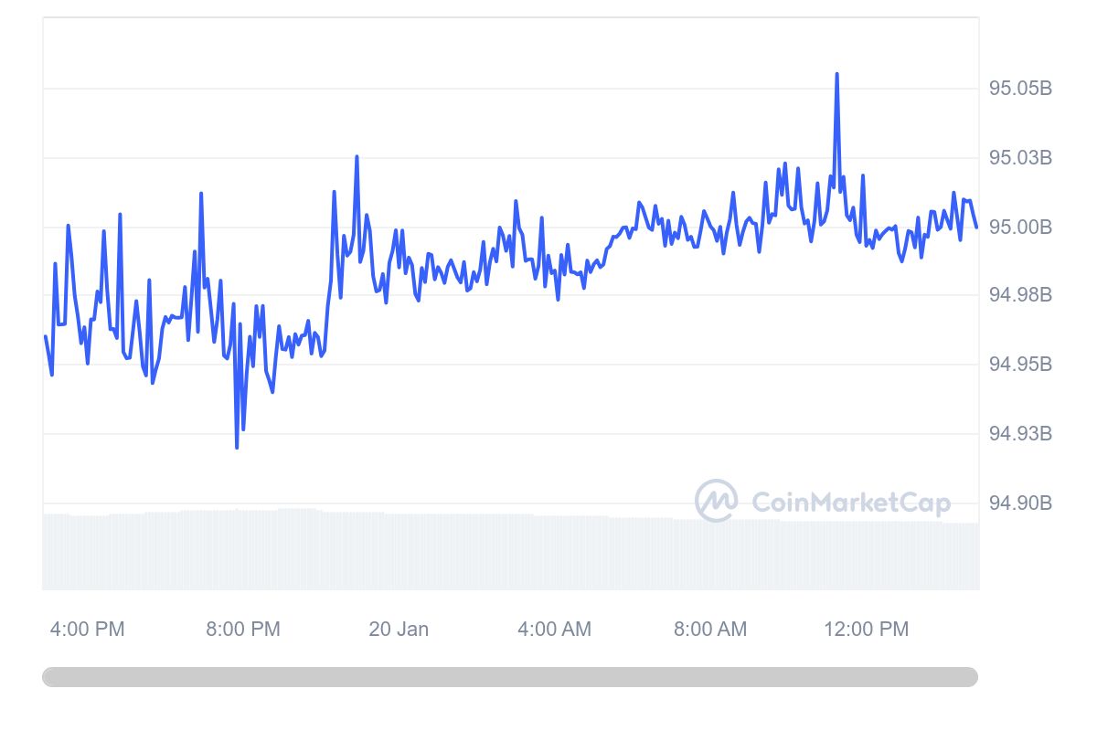Click the 94.90B y-axis label

[x=1020, y=503]
